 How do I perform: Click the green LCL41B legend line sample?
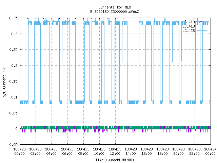[202, 26]
